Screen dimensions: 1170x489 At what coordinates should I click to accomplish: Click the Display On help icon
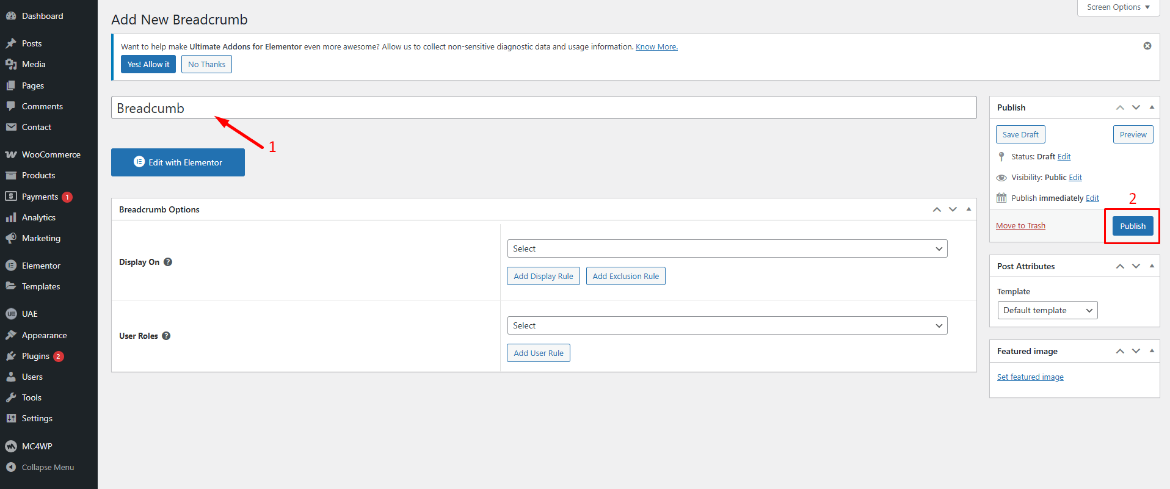click(168, 262)
